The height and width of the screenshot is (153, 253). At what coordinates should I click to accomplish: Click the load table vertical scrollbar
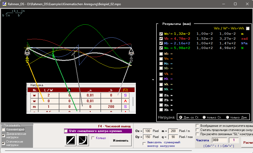[x=133, y=101]
